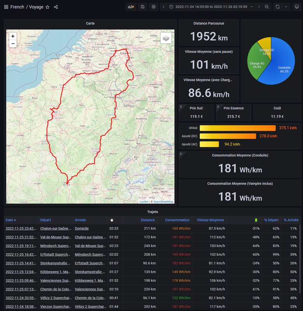Click the Voyage dashboard title
Screen dimensions: 303x311
tap(36, 7)
